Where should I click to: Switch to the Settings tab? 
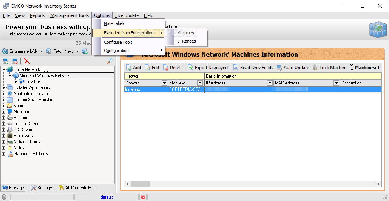(x=42, y=188)
